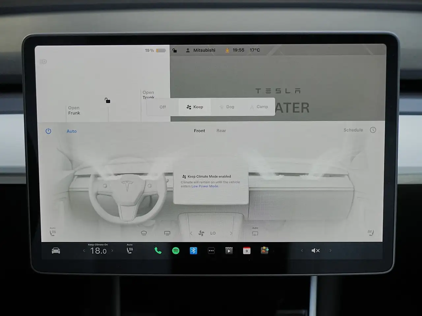Open the all apps launcher (three dots)

pyautogui.click(x=211, y=251)
